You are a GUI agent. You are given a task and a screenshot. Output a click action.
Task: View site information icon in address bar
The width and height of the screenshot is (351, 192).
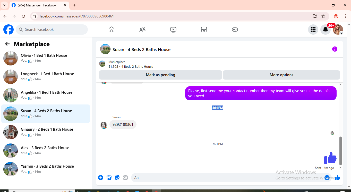pyautogui.click(x=34, y=16)
